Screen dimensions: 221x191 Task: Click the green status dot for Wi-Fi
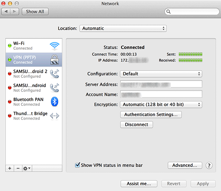point(10,46)
